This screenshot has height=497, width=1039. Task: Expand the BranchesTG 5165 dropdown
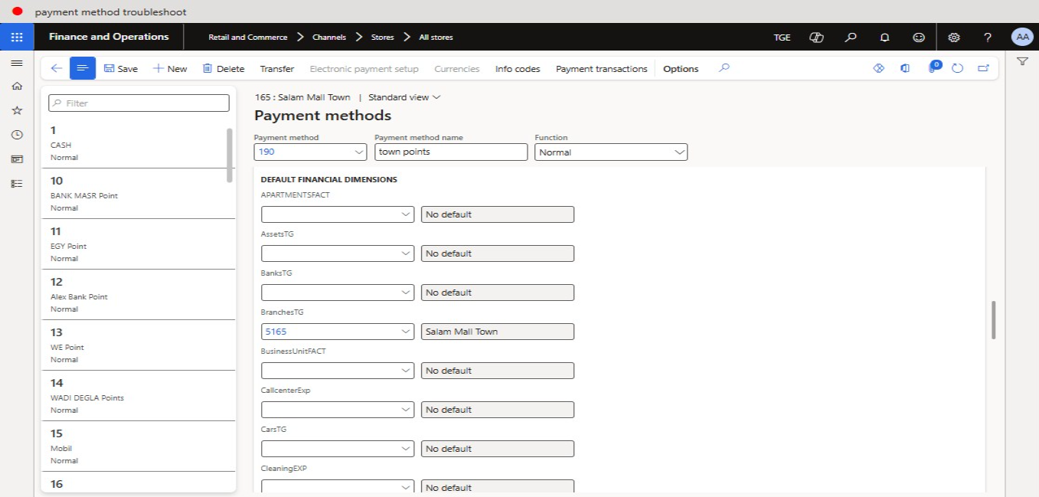(407, 332)
